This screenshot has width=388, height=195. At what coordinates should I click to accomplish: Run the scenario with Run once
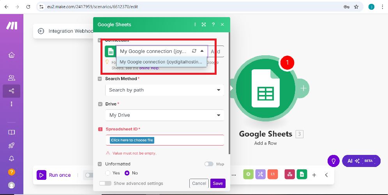point(54,175)
